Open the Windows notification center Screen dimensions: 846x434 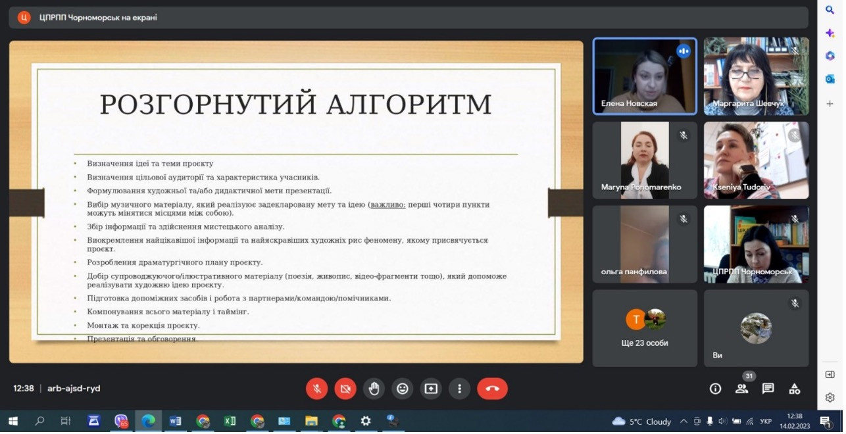pyautogui.click(x=825, y=422)
